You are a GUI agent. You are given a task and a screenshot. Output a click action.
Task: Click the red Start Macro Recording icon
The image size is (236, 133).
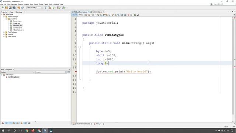(x=128, y=15)
